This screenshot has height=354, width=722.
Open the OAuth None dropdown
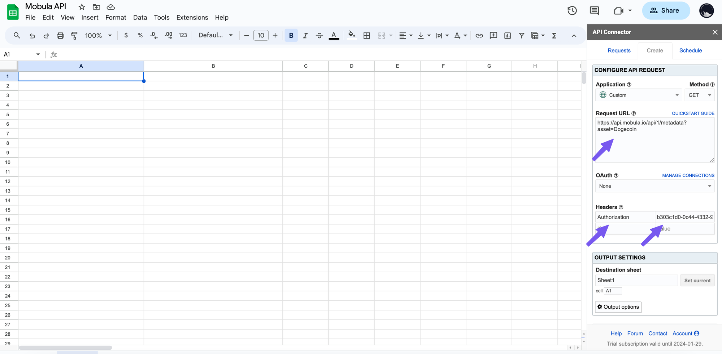(655, 186)
